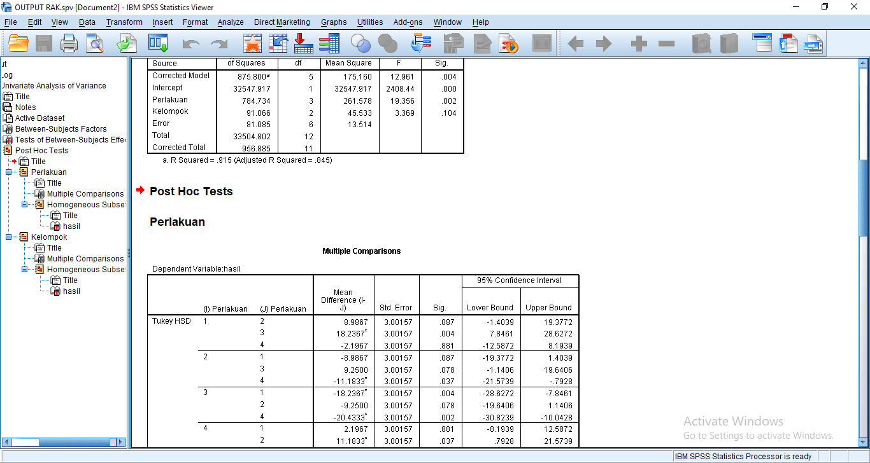Image resolution: width=870 pixels, height=463 pixels.
Task: Select hasil item under Perlakuan subsets
Action: click(x=71, y=226)
